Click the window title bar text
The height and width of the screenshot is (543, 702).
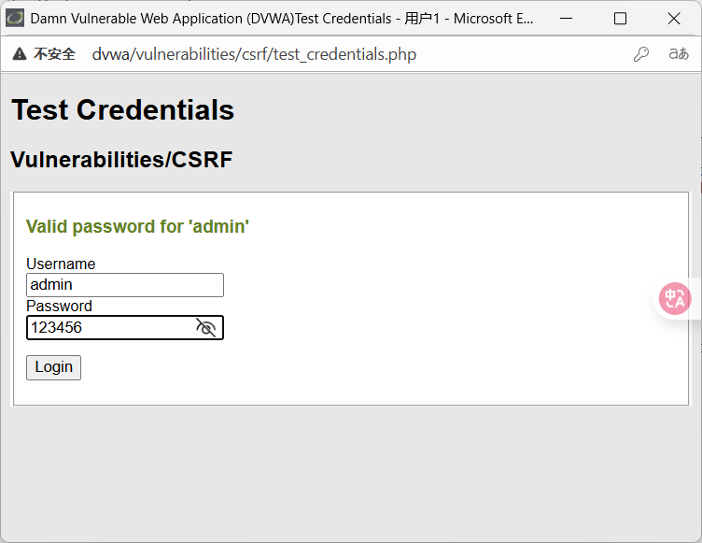[x=282, y=19]
